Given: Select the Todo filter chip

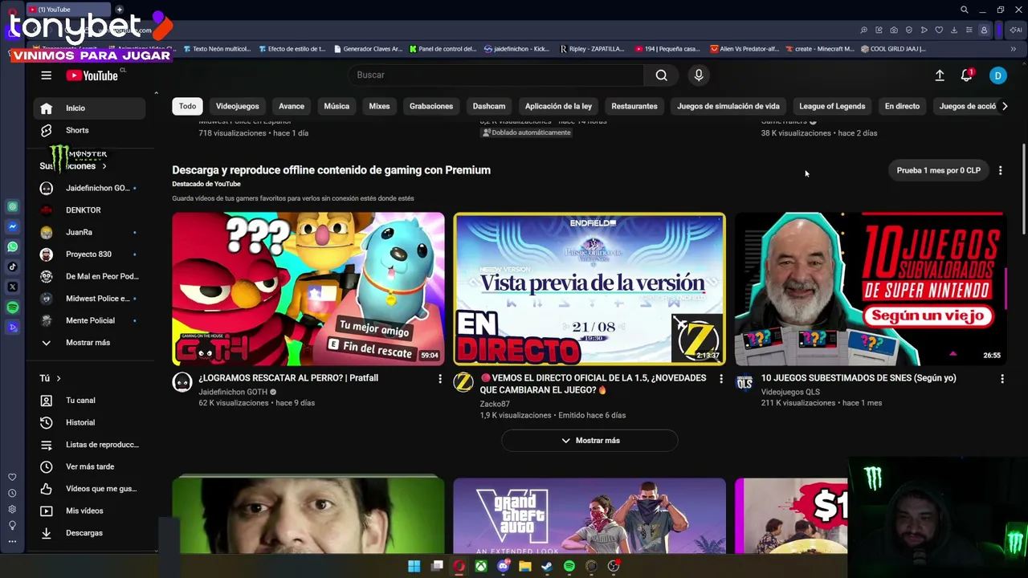Looking at the screenshot, I should pos(187,106).
